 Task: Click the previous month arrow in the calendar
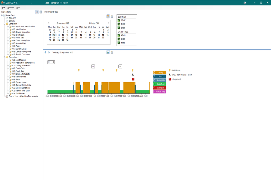coord(49,23)
